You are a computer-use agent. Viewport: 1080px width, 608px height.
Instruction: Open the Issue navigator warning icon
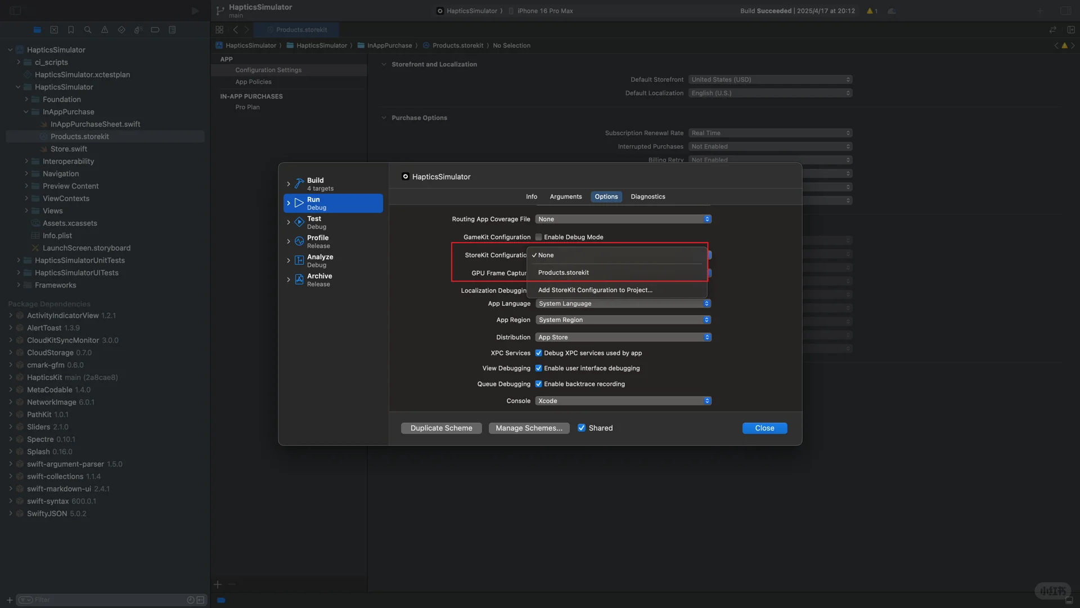[x=105, y=30]
